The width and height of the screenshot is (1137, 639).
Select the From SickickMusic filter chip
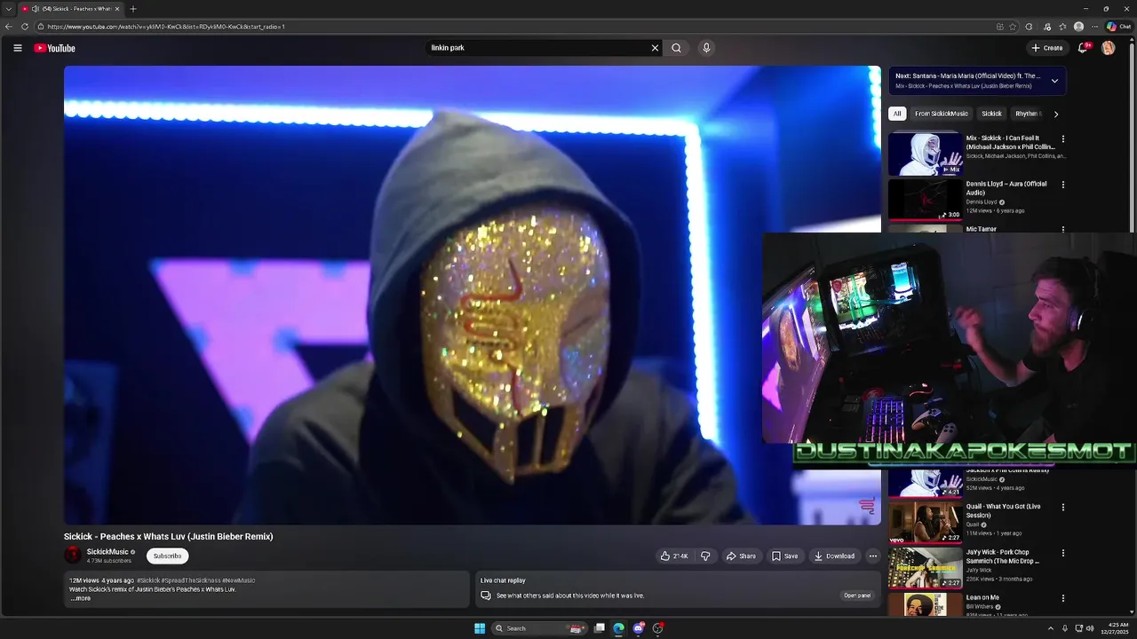[x=942, y=114]
